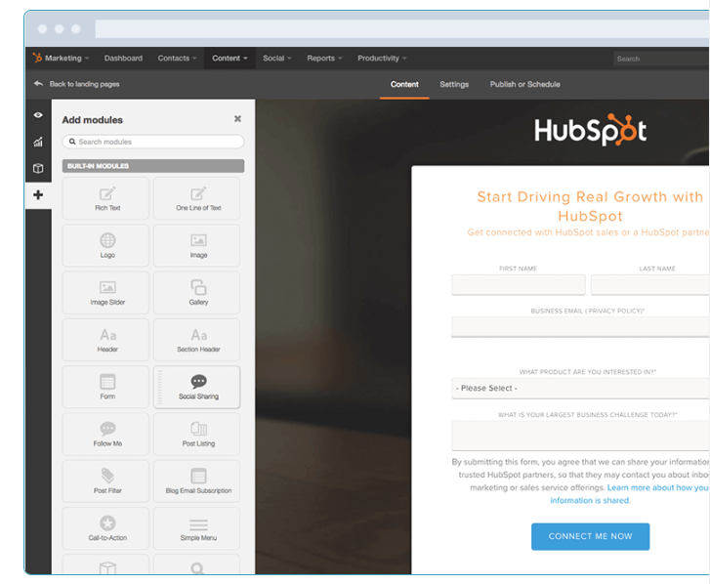710x584 pixels.
Task: Click the First Name input field
Action: coord(519,285)
